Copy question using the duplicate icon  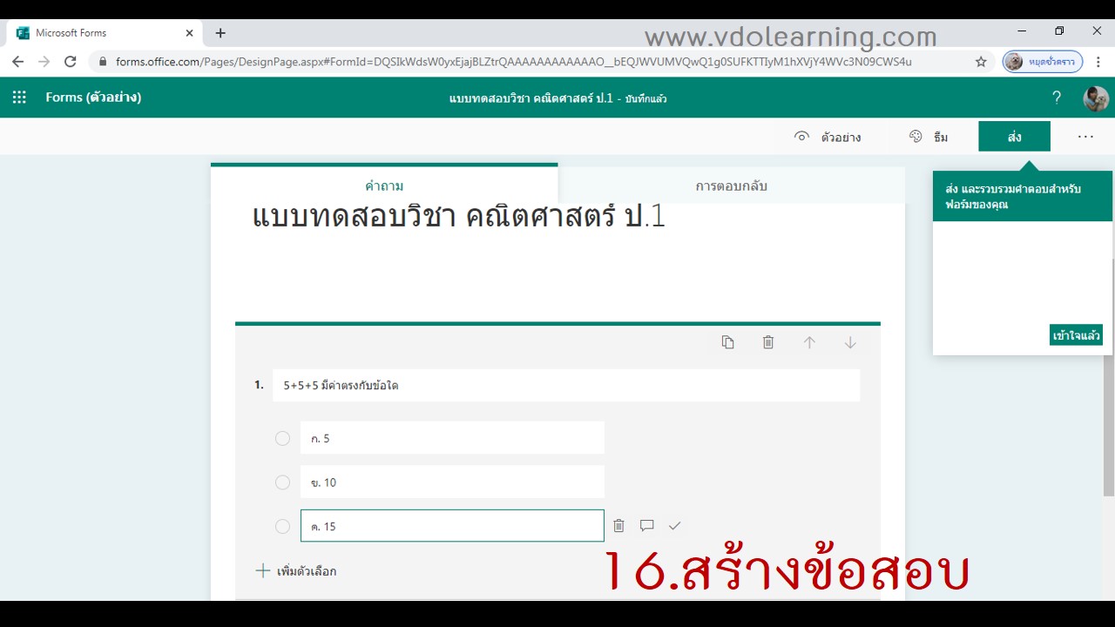[728, 342]
